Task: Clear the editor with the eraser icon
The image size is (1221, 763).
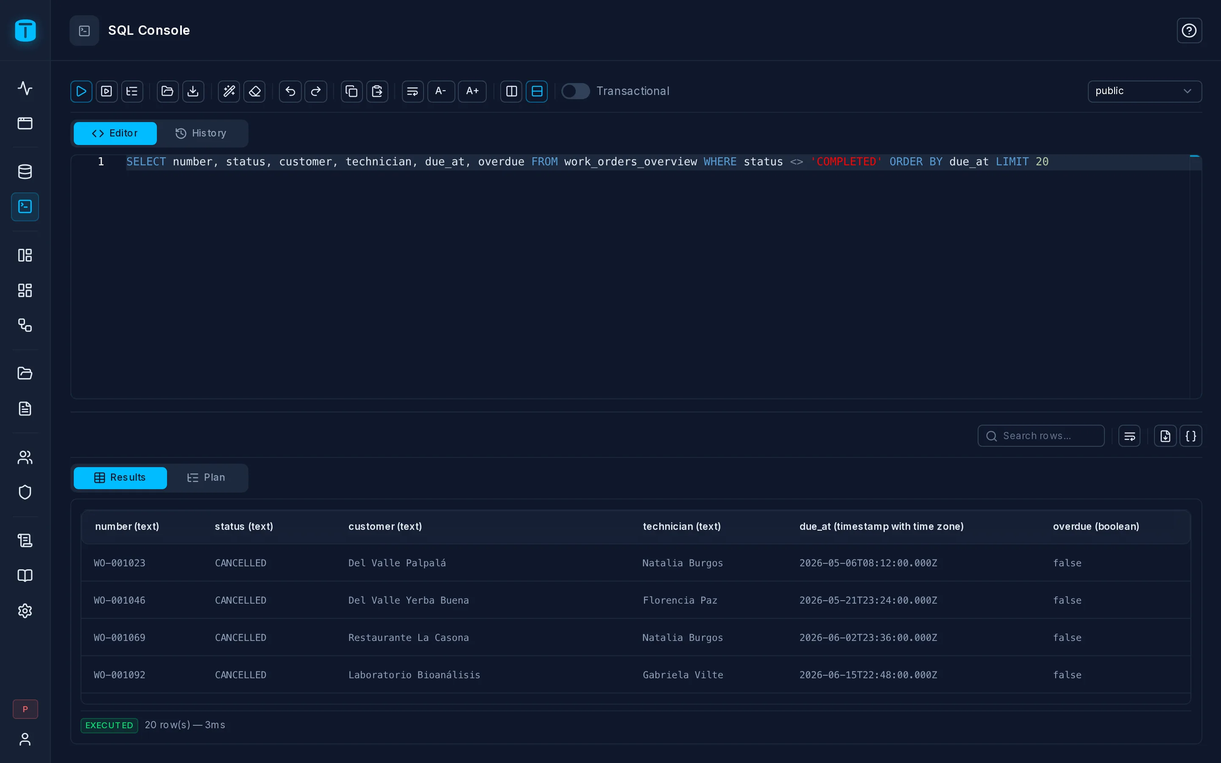Action: pyautogui.click(x=254, y=91)
